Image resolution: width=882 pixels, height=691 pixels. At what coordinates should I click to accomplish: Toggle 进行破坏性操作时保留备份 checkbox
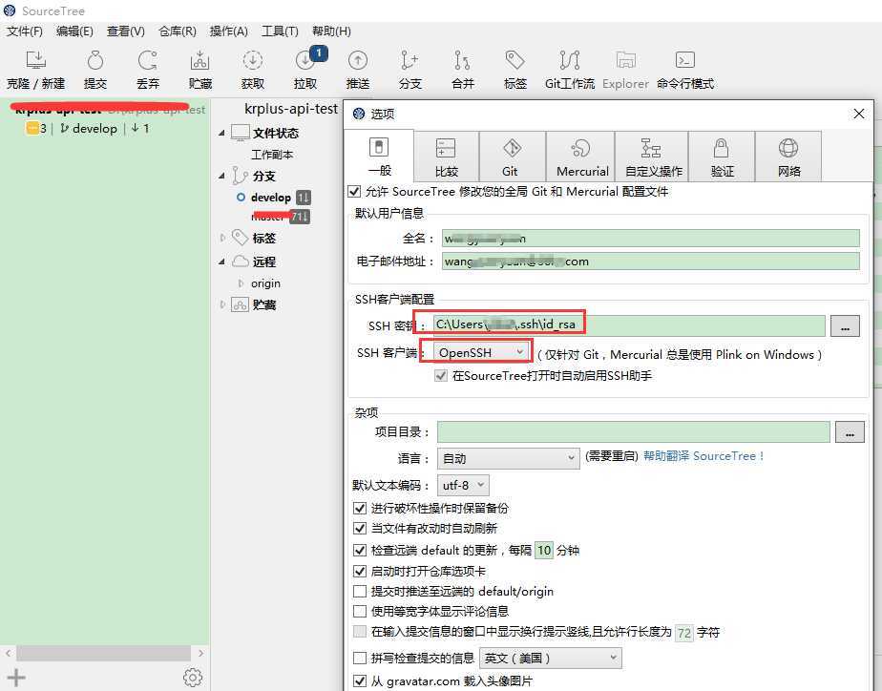[x=360, y=509]
